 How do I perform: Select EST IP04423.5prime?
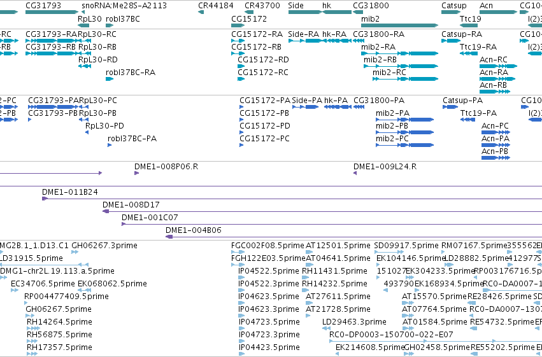point(269,347)
